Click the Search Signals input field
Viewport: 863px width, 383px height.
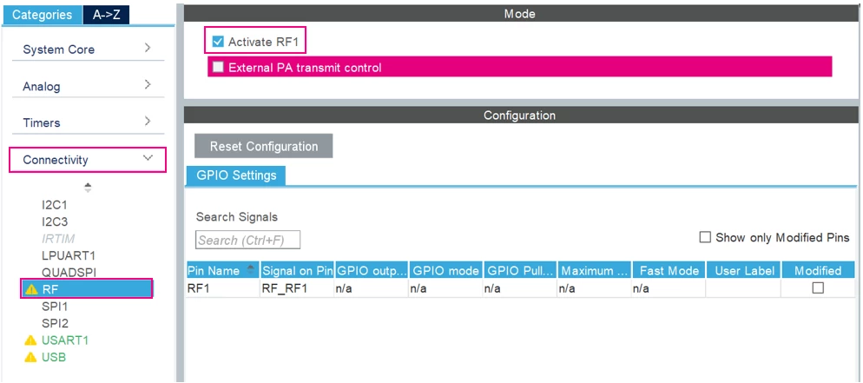pyautogui.click(x=247, y=240)
